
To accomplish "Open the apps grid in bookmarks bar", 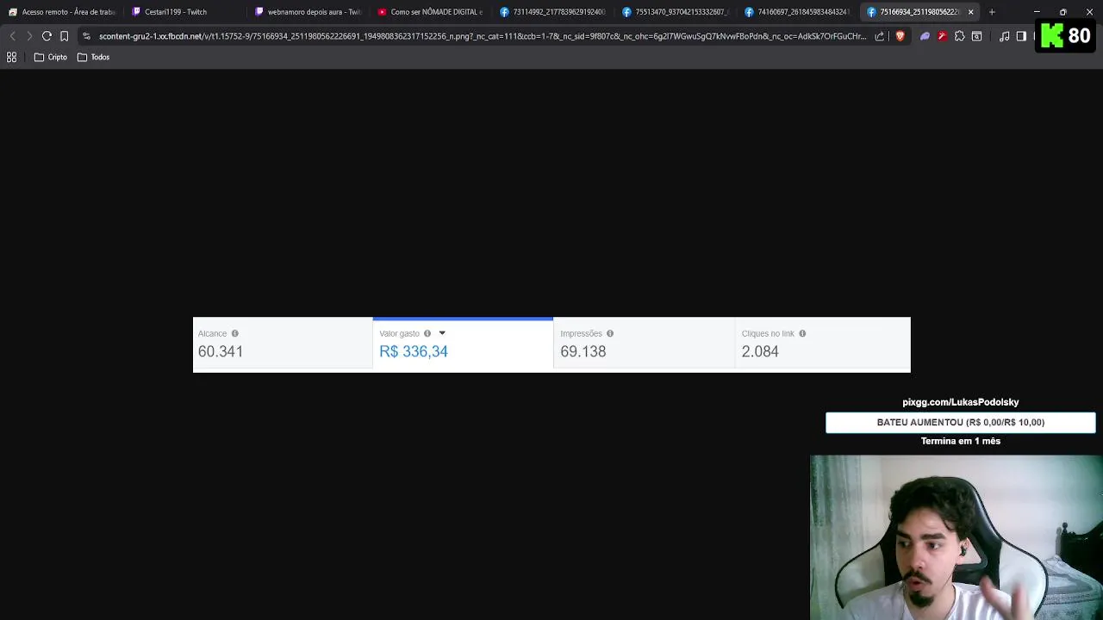I will tap(12, 57).
